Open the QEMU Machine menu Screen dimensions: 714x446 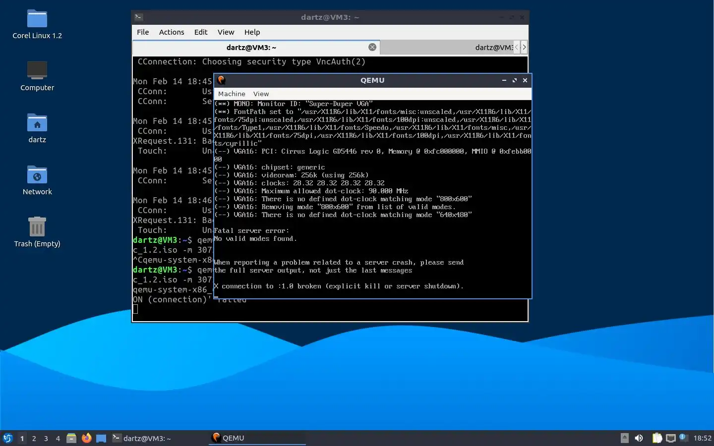pos(232,94)
